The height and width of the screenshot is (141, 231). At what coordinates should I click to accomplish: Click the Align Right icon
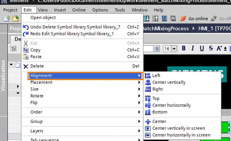(148, 89)
